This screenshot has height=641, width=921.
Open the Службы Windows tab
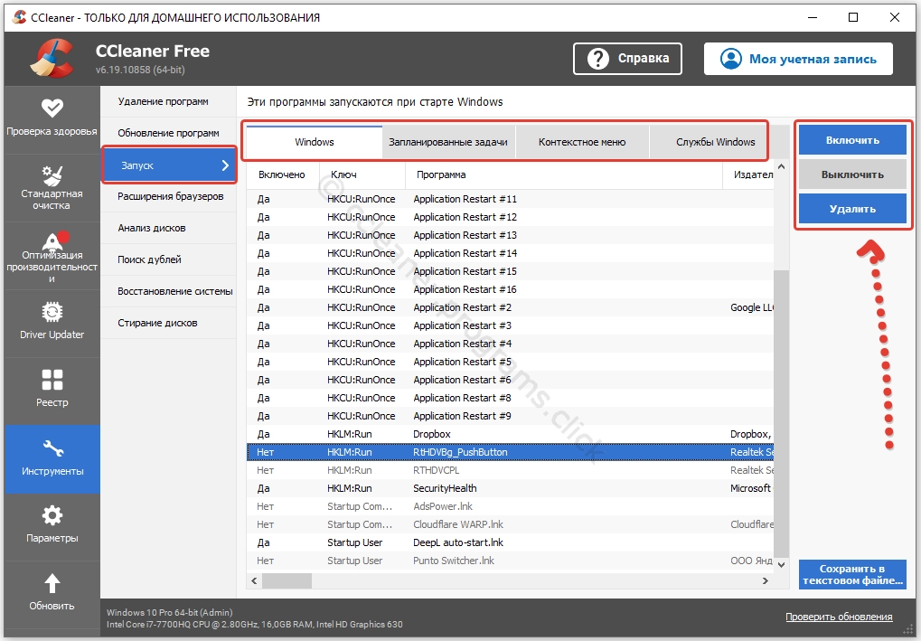(715, 142)
